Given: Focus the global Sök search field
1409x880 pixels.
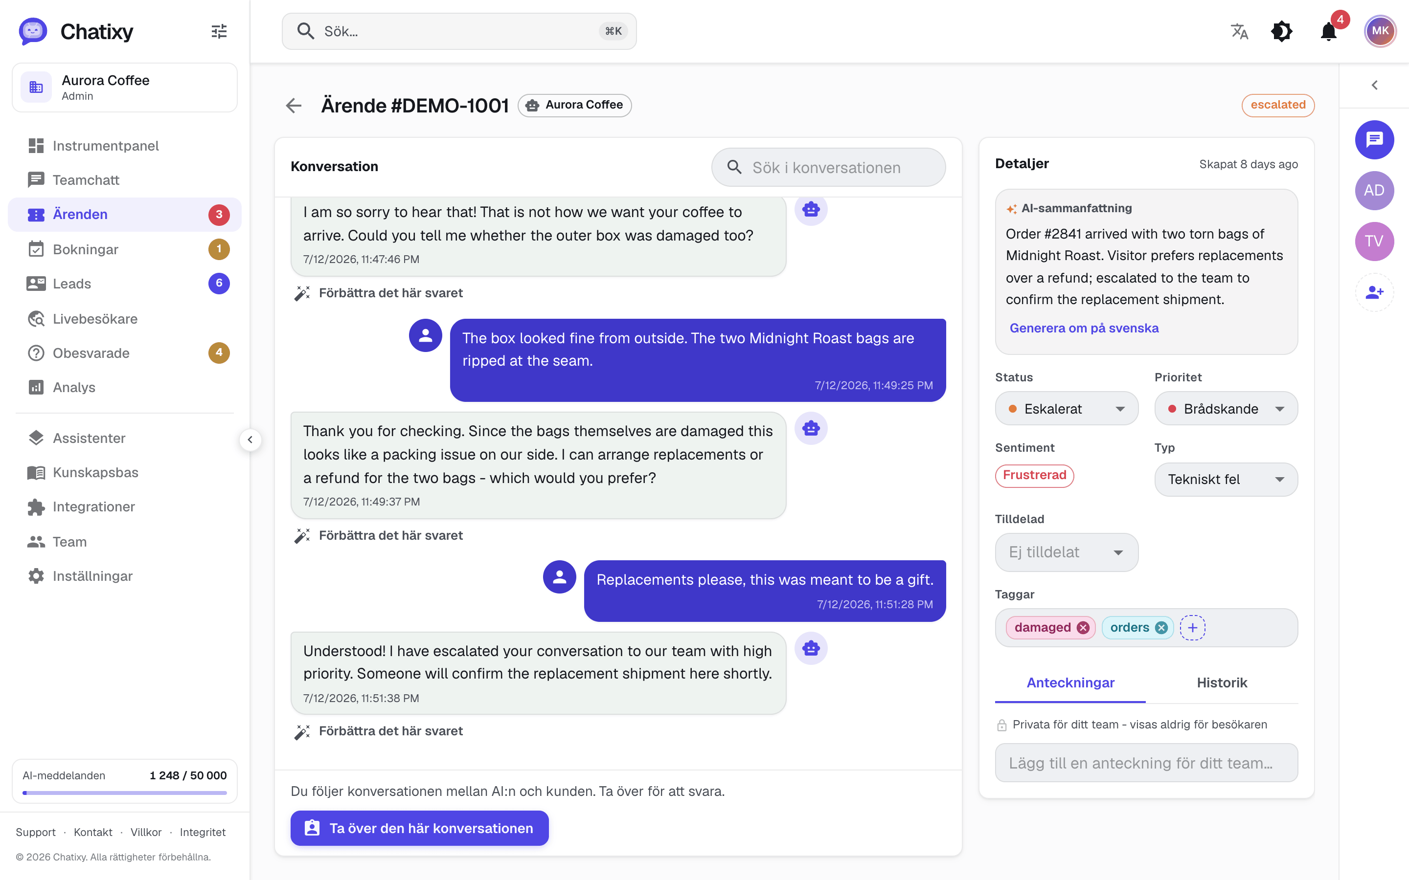Looking at the screenshot, I should [x=459, y=31].
